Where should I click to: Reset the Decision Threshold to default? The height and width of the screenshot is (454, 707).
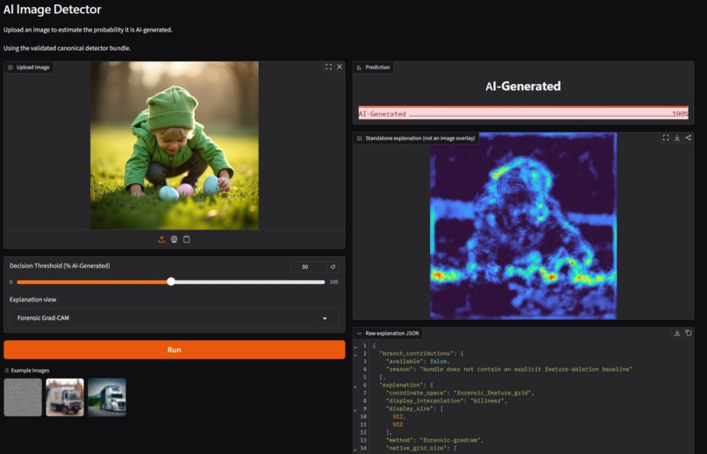(332, 266)
